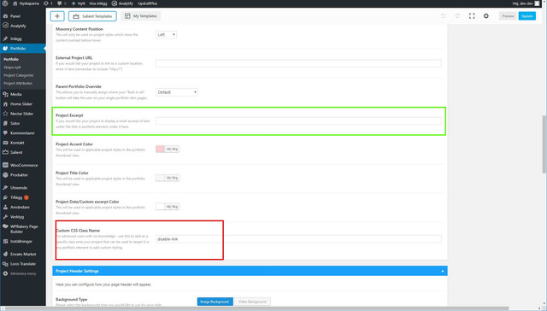Image resolution: width=547 pixels, height=311 pixels.
Task: Open Kommentarer in the sidebar
Action: 23,133
